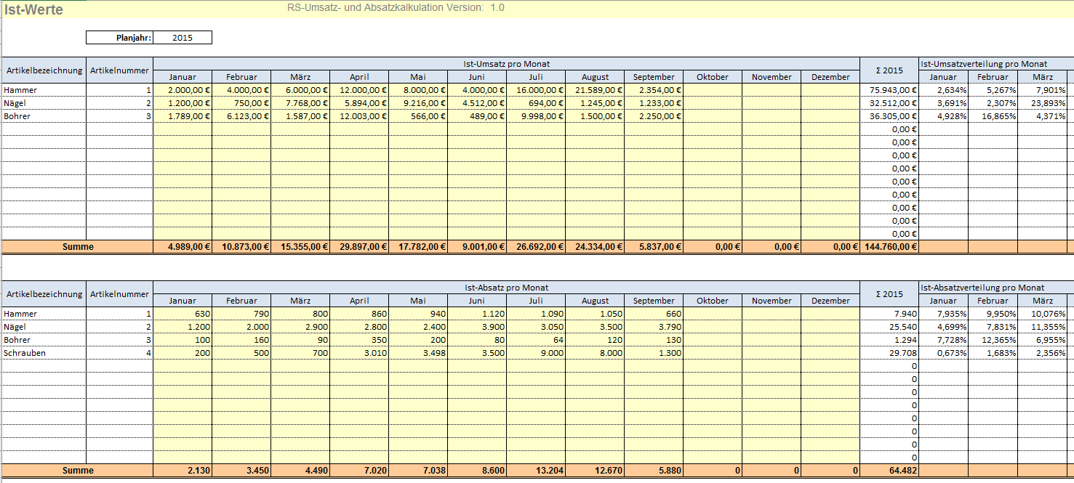Screen dimensions: 1074x483
Task: Select Bohrer's April revenue cell 12.003,00 €
Action: click(x=359, y=116)
